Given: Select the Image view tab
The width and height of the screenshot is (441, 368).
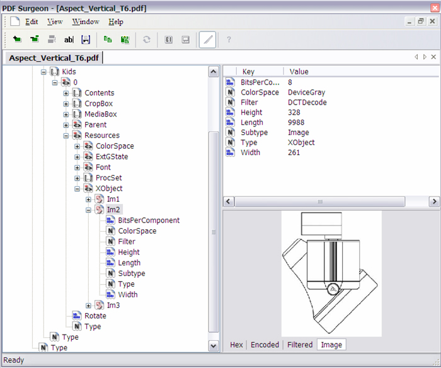Looking at the screenshot, I should [331, 345].
